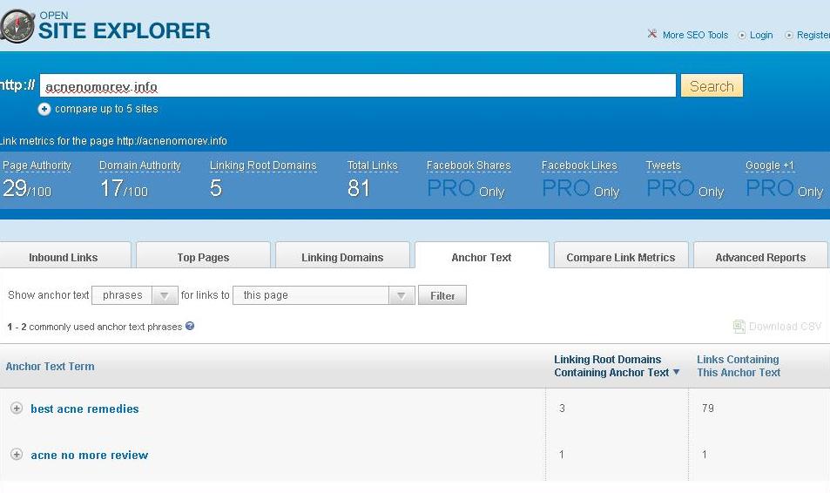Click the Filter button
830x493 pixels.
pos(442,295)
